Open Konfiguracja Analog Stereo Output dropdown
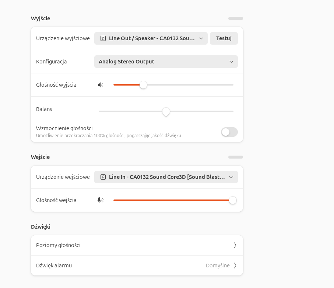334x288 pixels. [x=166, y=62]
